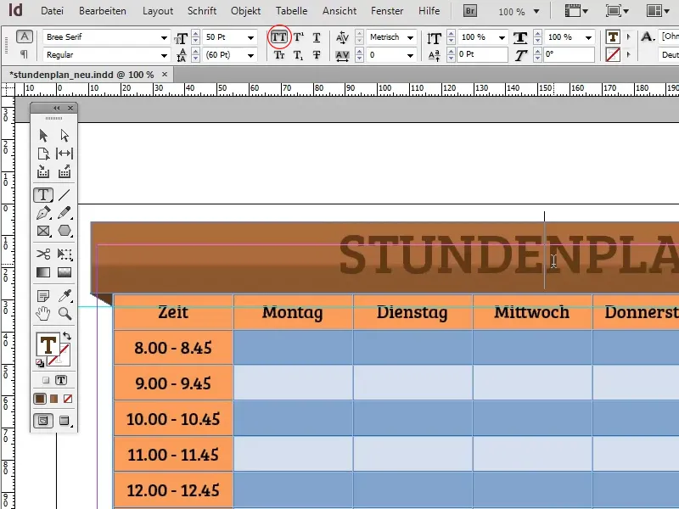Set formatting affects container button

click(46, 380)
